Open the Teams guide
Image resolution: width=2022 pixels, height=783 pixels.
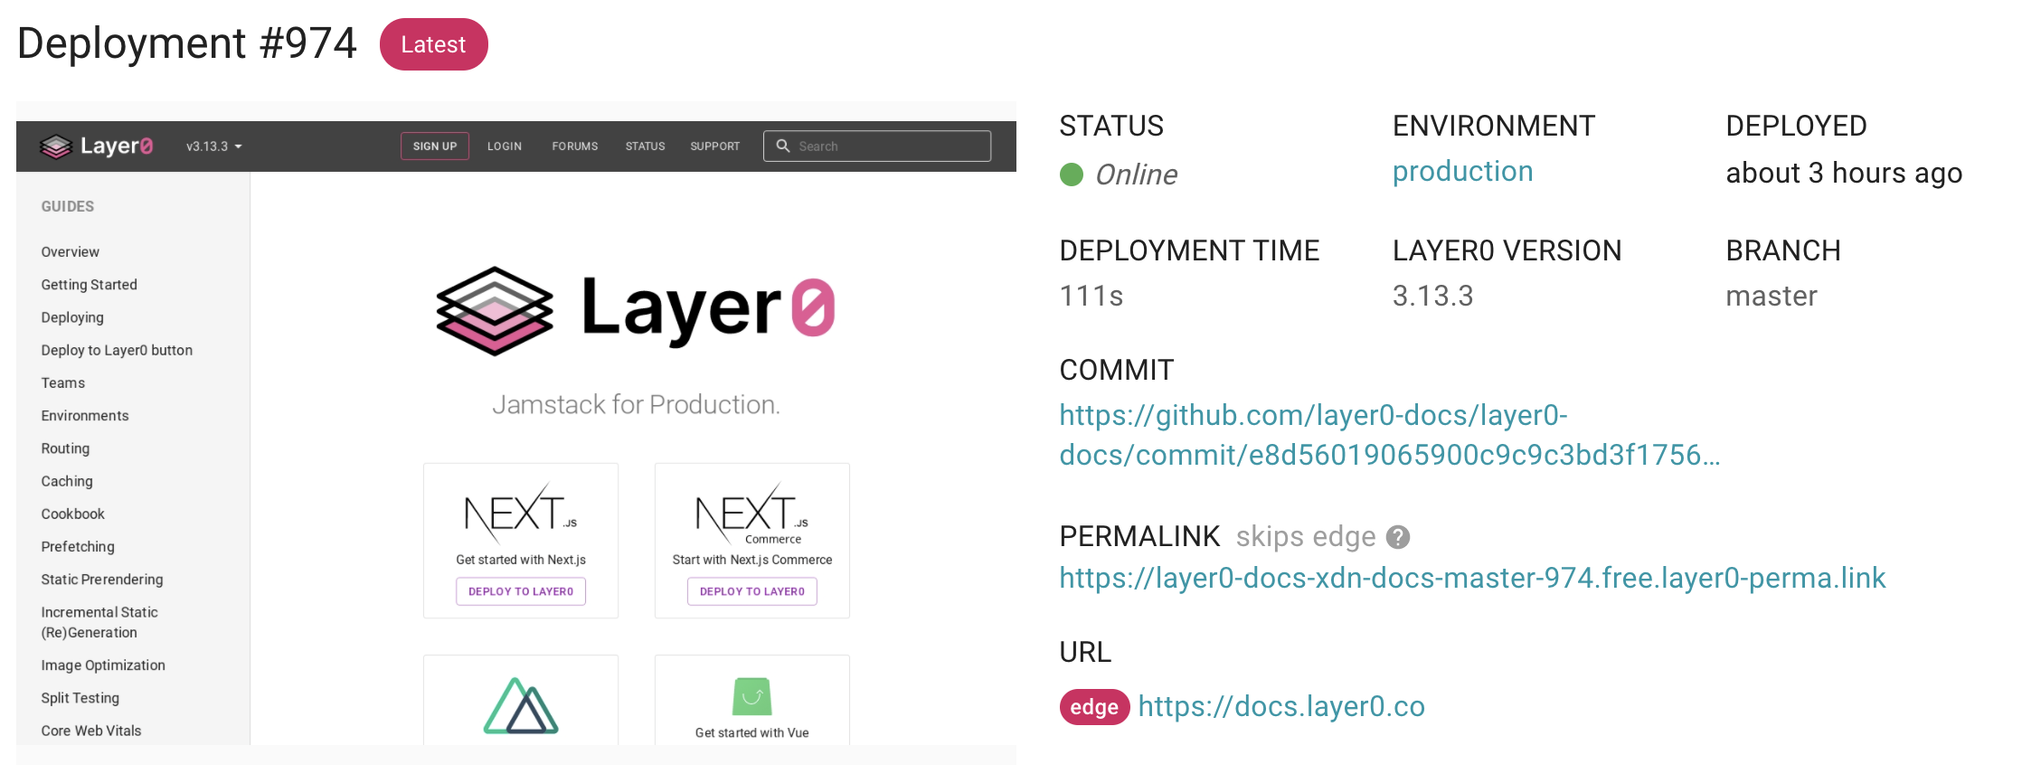[x=63, y=383]
